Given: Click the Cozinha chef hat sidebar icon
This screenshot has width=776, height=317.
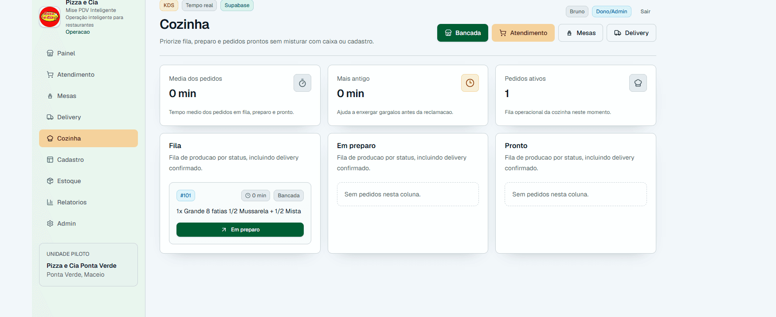Looking at the screenshot, I should click(50, 138).
